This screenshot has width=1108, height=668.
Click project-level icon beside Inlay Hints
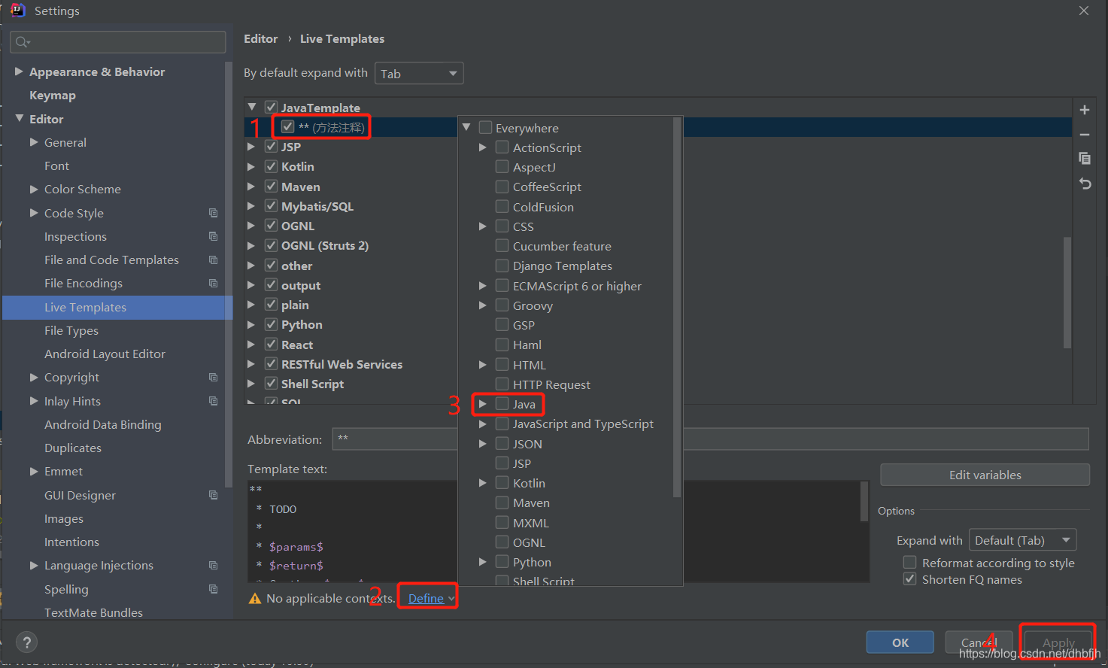click(213, 401)
